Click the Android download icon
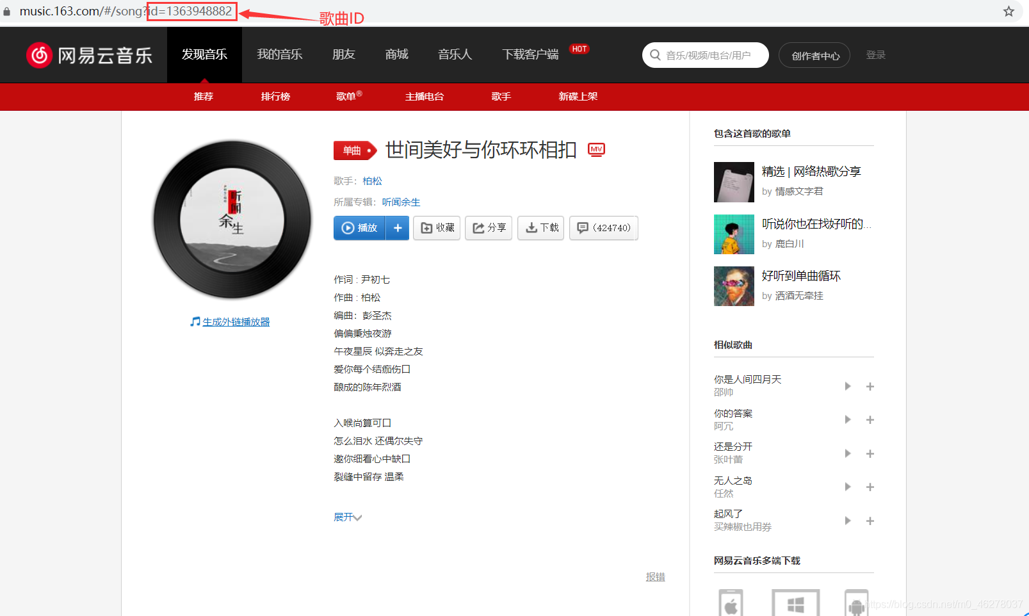The width and height of the screenshot is (1029, 616). (856, 603)
